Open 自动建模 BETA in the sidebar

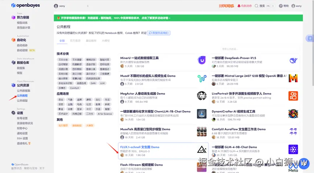pos(26,50)
